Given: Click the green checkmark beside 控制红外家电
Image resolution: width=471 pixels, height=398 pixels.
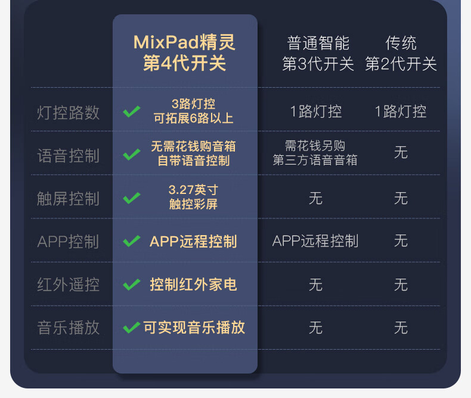Looking at the screenshot, I should point(132,285).
